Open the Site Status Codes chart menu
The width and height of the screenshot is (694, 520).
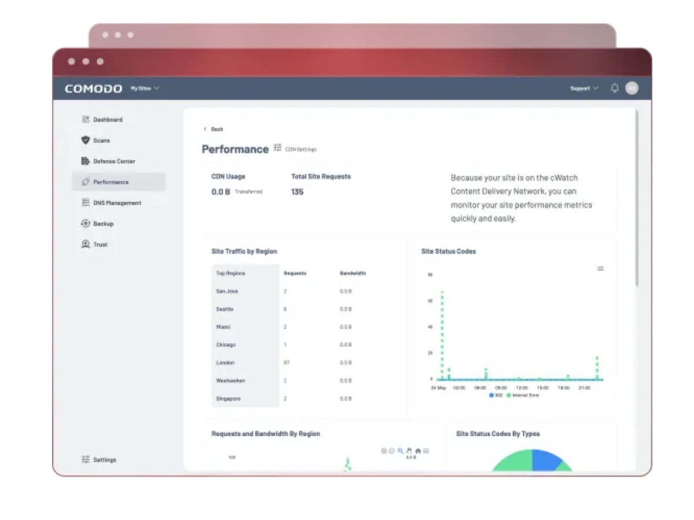click(x=600, y=269)
